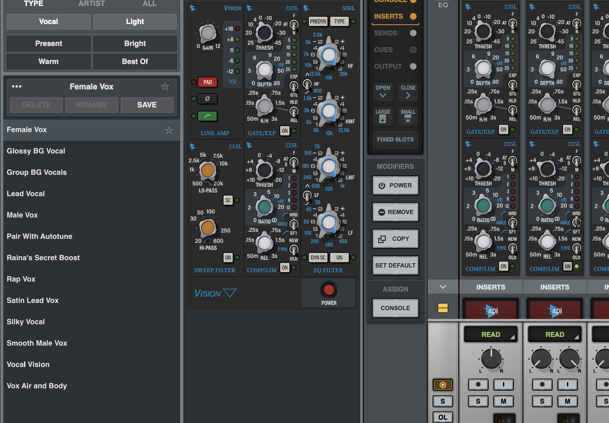The width and height of the screenshot is (609, 423).
Task: Arm record on second mixer channel
Action: click(542, 384)
